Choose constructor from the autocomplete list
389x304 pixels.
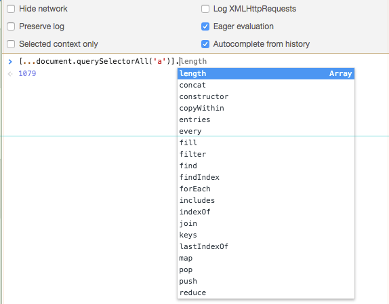(x=266, y=96)
